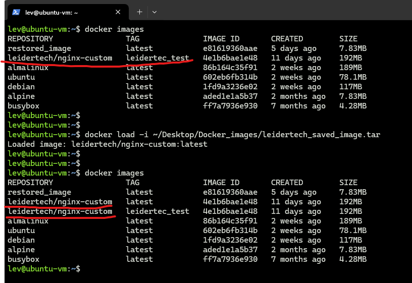Click '7 months ago' in listing after docker load
Screen dimensions: 412x283
click(298, 259)
